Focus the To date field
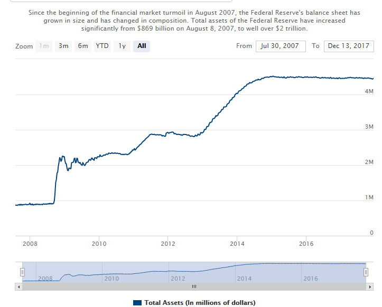Image resolution: width=382 pixels, height=307 pixels. (x=348, y=46)
